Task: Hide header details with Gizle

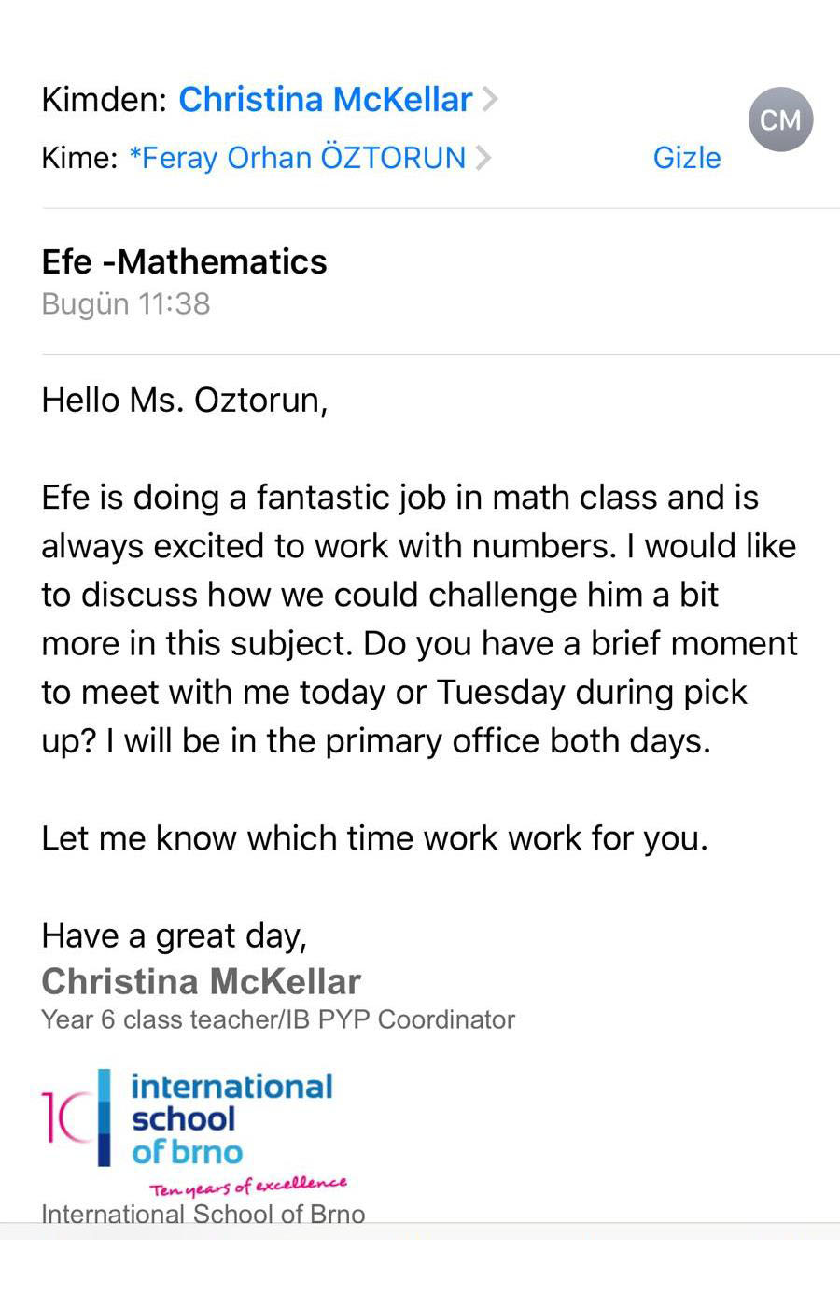Action: tap(687, 157)
